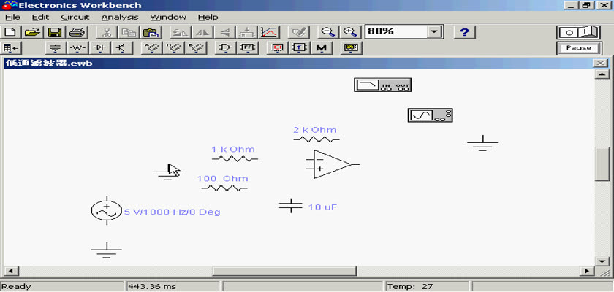This screenshot has width=614, height=292.
Task: Click the horizontal scrollbar right arrow
Action: click(586, 271)
